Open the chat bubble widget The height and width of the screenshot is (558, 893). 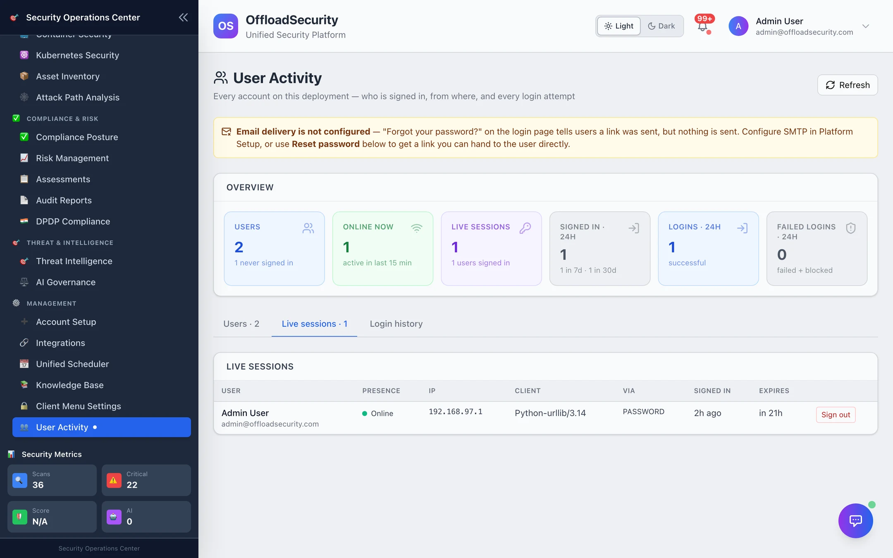[855, 520]
